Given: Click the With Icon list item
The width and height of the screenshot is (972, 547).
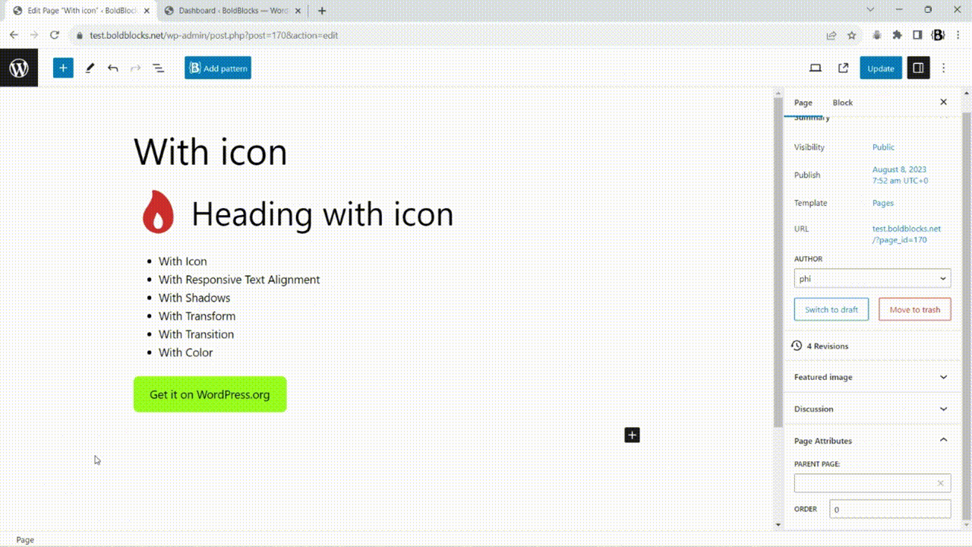Looking at the screenshot, I should (183, 261).
